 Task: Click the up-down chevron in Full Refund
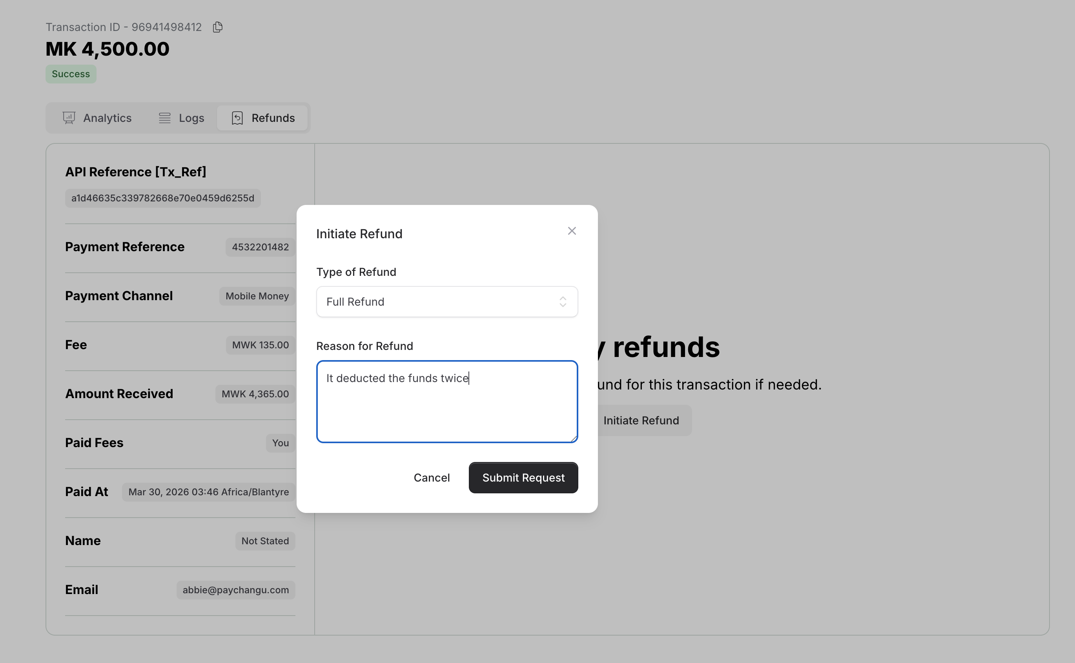pos(563,302)
